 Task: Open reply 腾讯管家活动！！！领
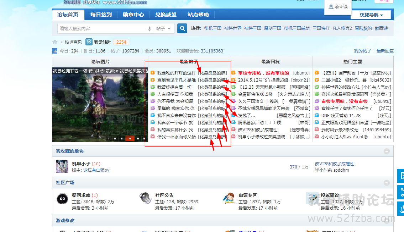pyautogui.click(x=259, y=123)
